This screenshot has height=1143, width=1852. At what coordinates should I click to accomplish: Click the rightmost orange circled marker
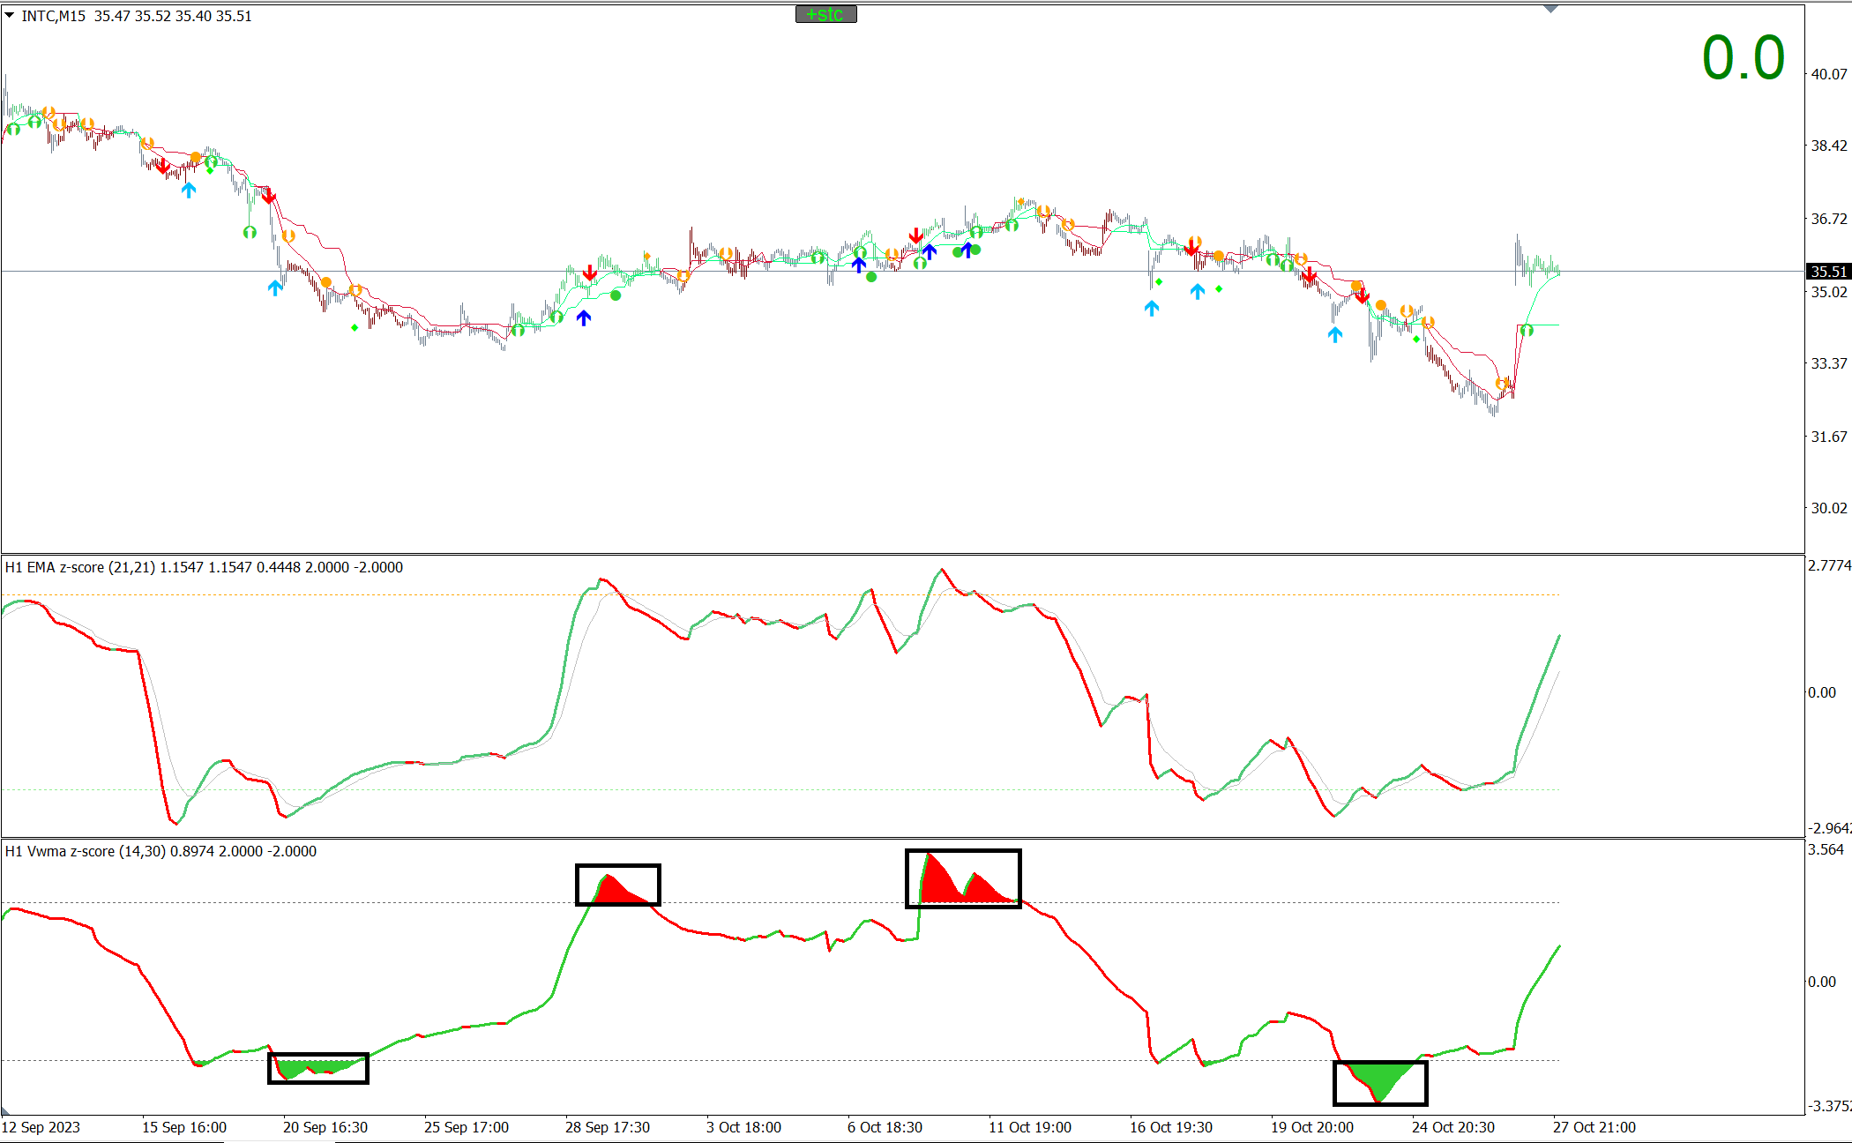coord(1502,384)
